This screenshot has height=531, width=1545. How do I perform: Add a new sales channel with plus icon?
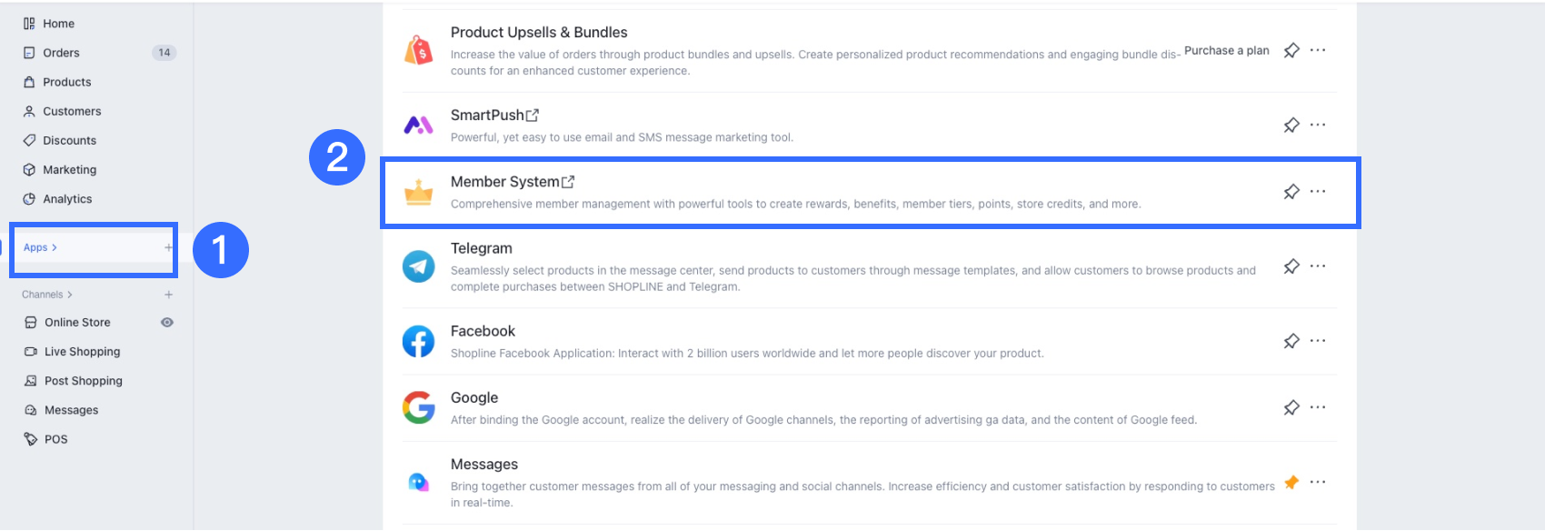click(168, 295)
